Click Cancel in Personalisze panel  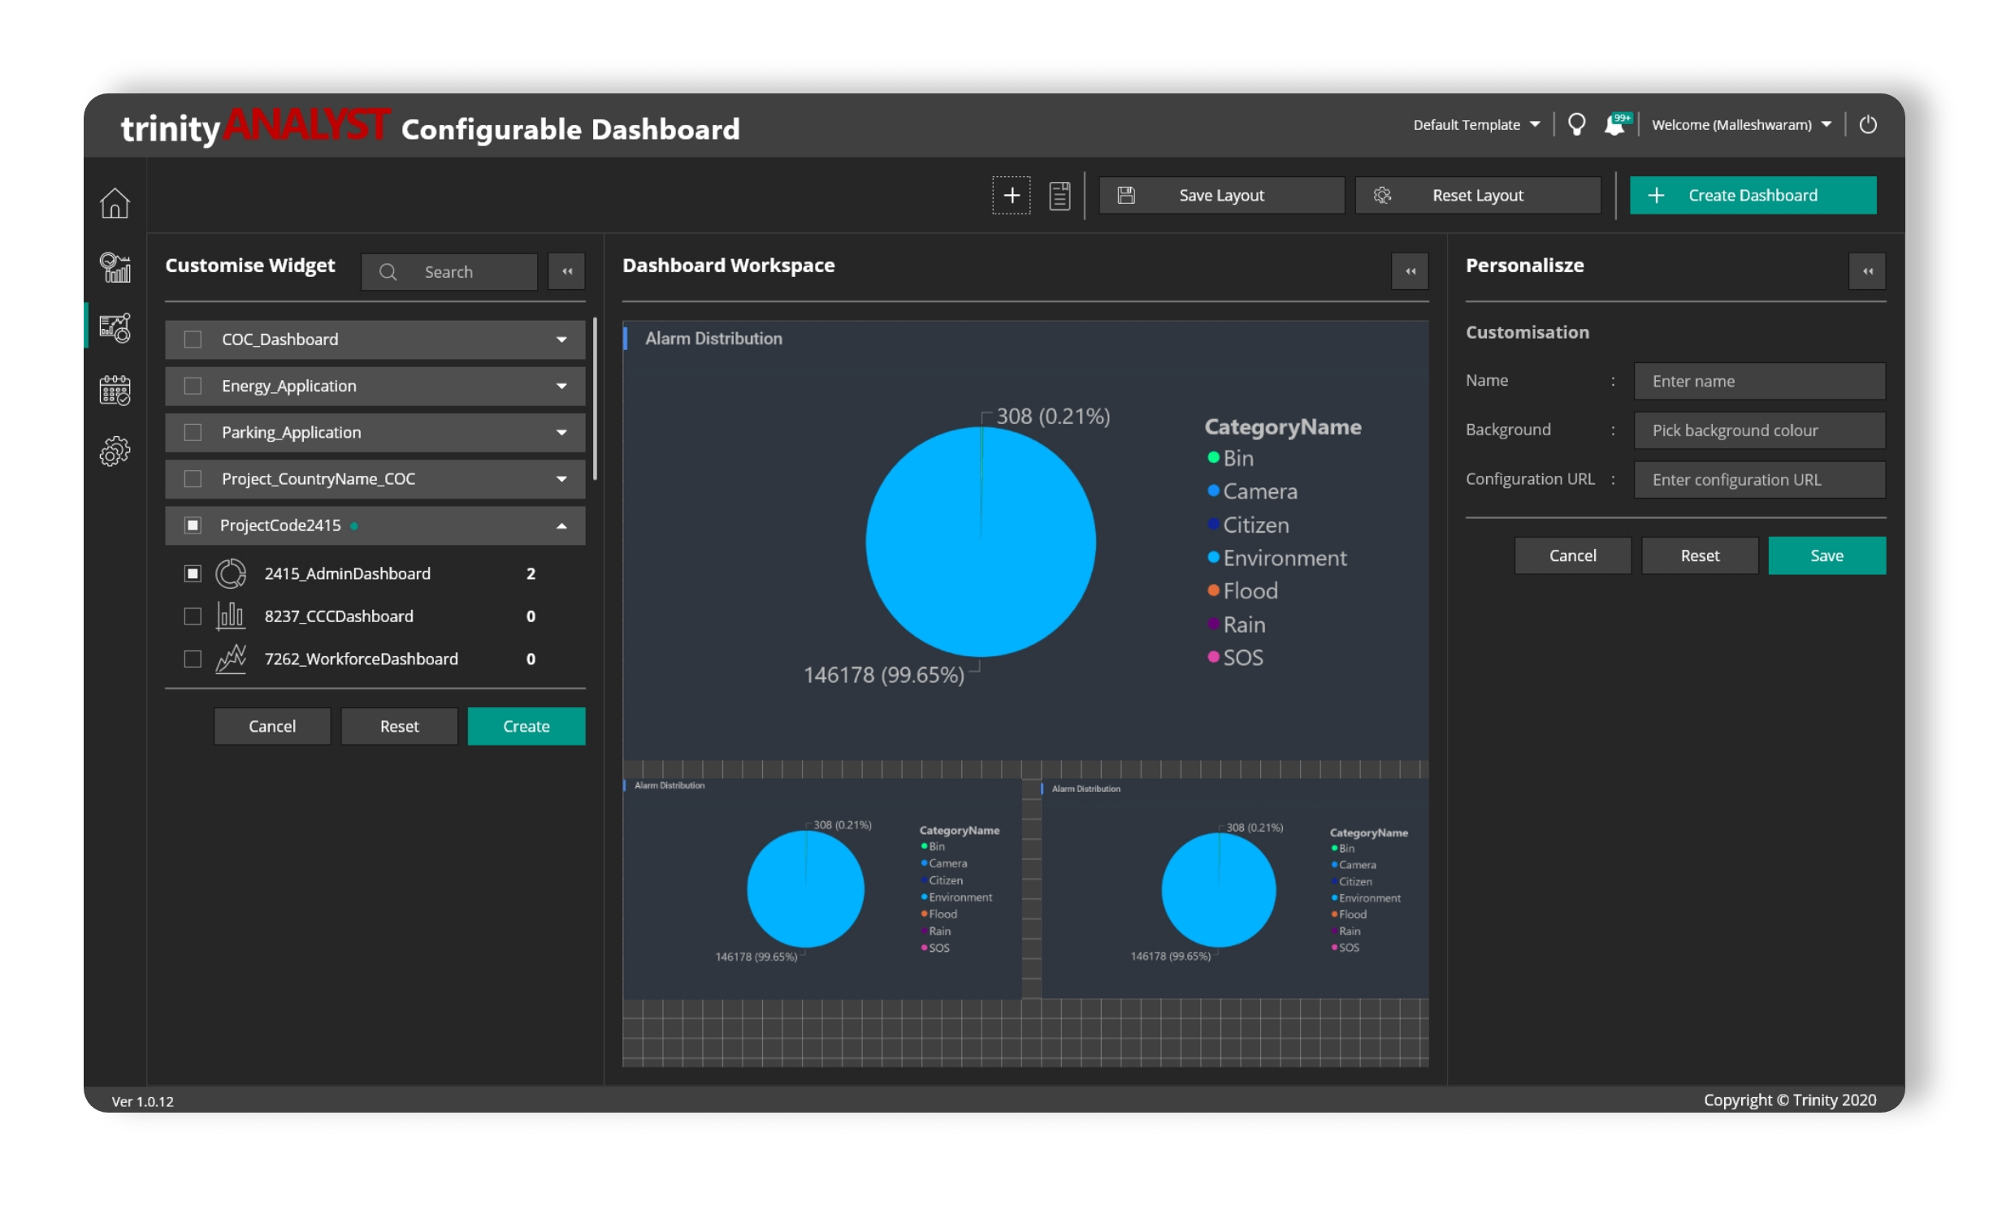tap(1573, 556)
